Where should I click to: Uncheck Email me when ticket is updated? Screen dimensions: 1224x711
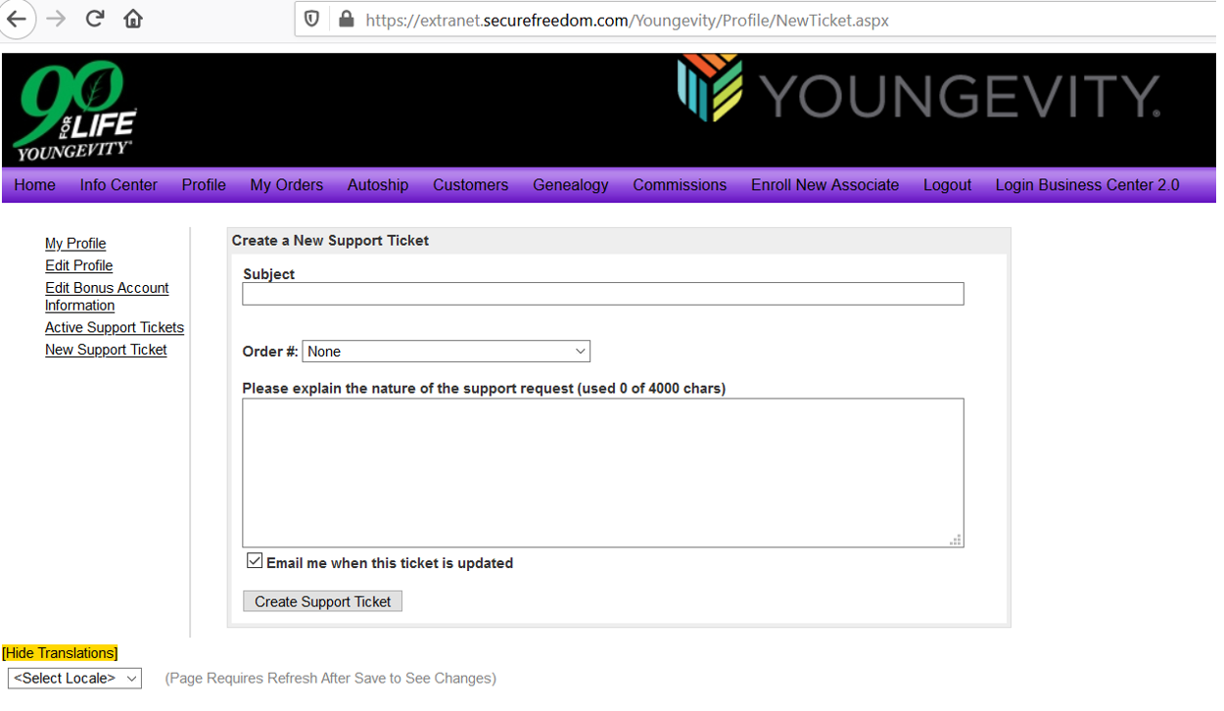[x=255, y=561]
